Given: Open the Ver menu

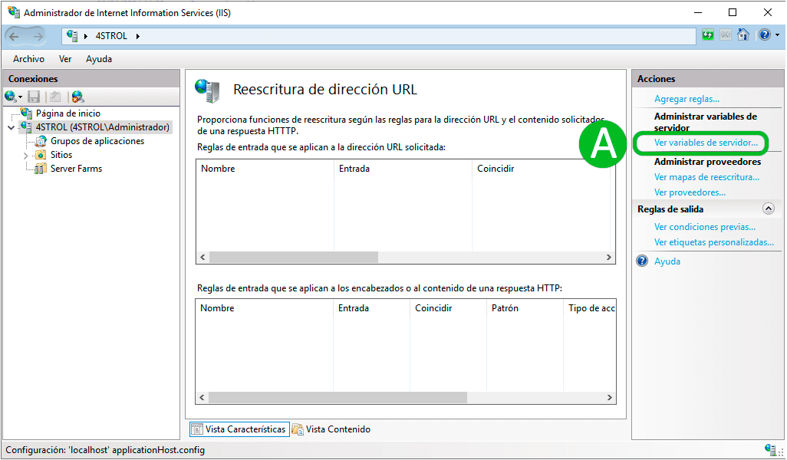Looking at the screenshot, I should [x=65, y=59].
